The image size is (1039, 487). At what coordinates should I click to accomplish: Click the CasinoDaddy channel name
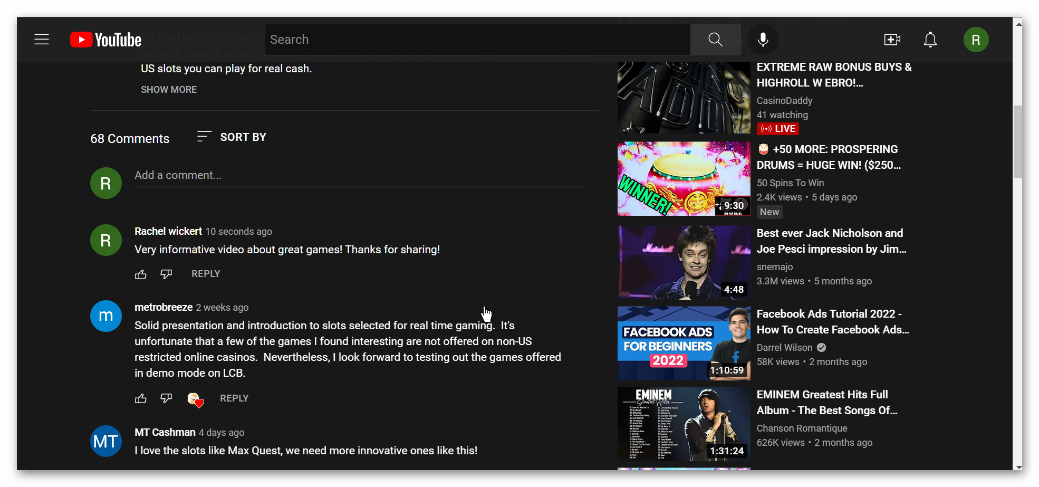coord(784,101)
